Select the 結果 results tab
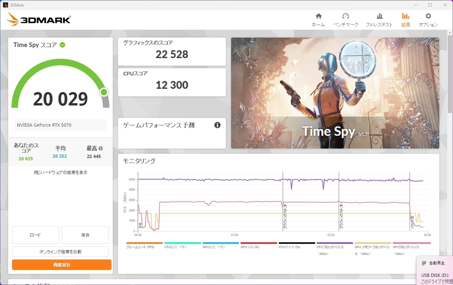Screen dimensions: 453x285 (x=405, y=20)
